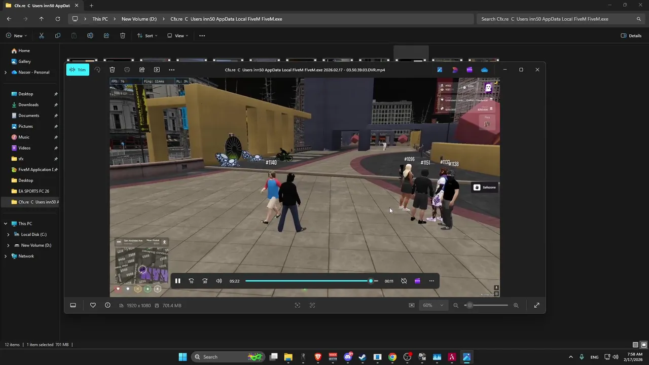Open Brave browser from the taskbar

coord(318,357)
